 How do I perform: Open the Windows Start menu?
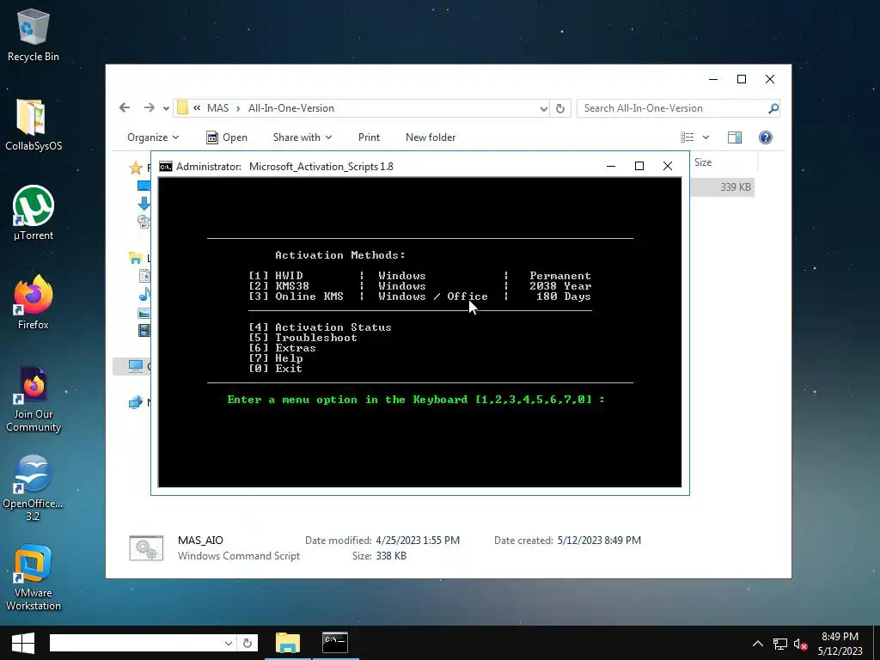(x=23, y=643)
